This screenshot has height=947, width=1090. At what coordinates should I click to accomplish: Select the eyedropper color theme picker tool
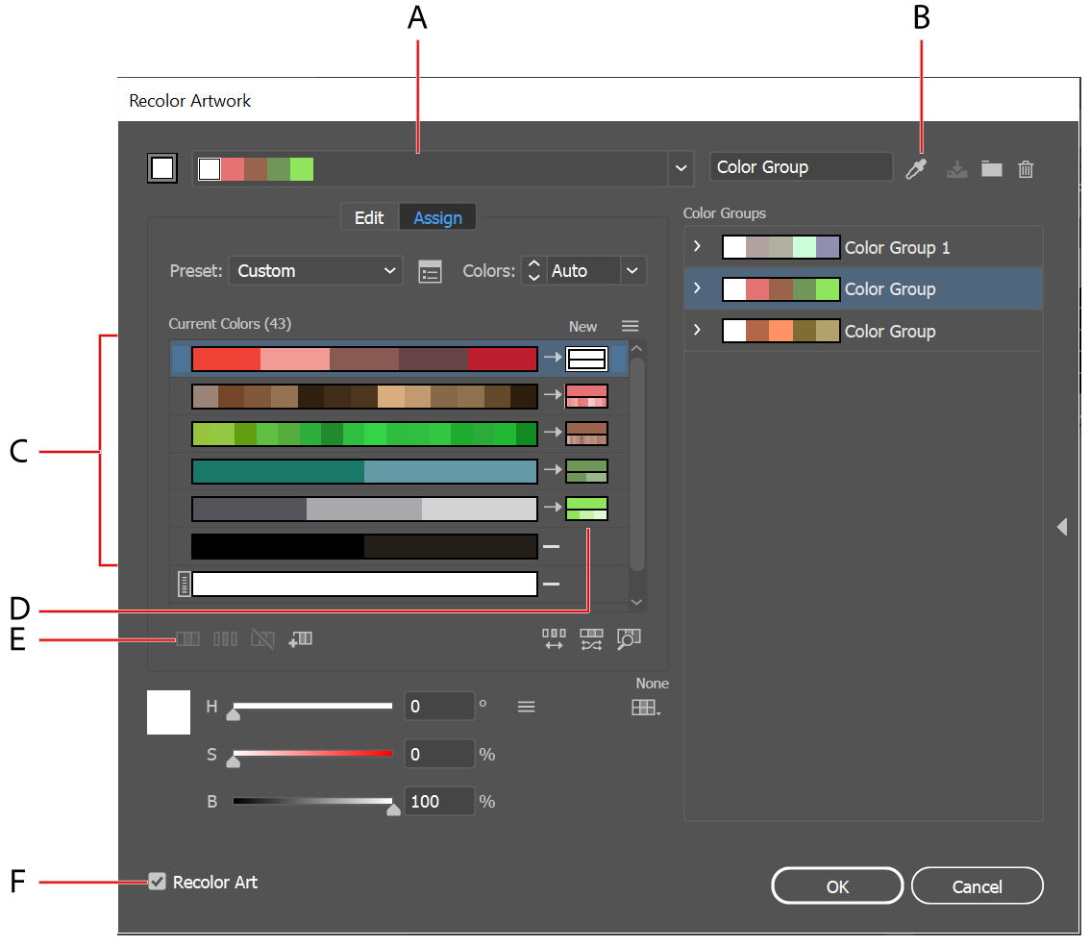click(x=917, y=168)
